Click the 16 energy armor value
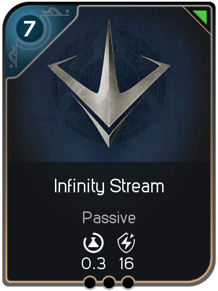The width and height of the screenshot is (218, 291). click(x=126, y=263)
